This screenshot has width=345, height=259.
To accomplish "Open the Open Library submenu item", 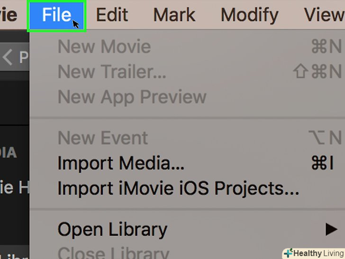I will coord(112,230).
